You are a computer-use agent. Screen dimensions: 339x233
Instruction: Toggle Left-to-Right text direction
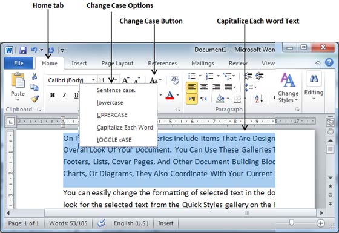pyautogui.click(x=191, y=99)
